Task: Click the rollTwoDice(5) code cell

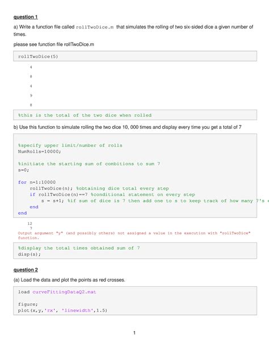Action: (x=135, y=56)
